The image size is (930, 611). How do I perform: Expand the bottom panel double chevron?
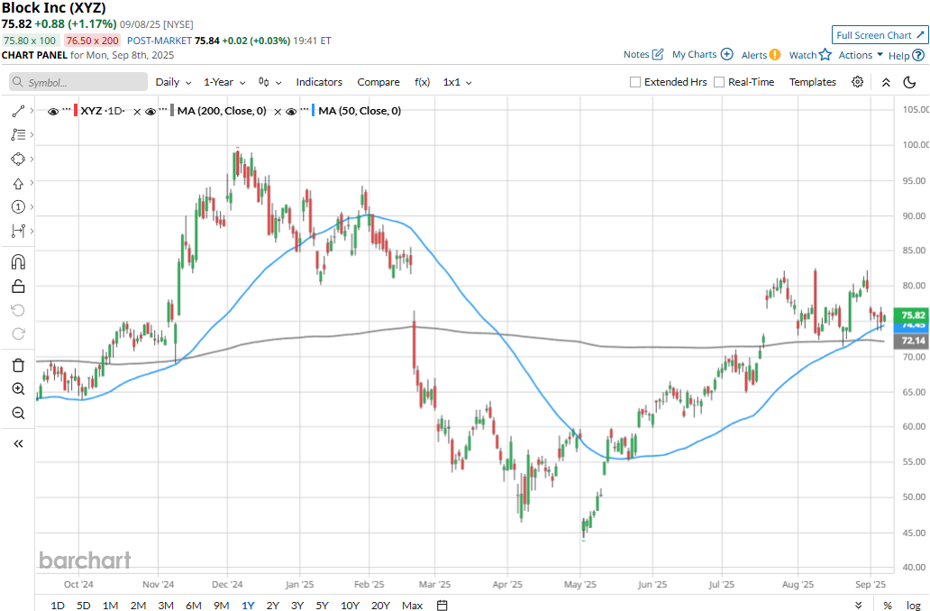858,605
